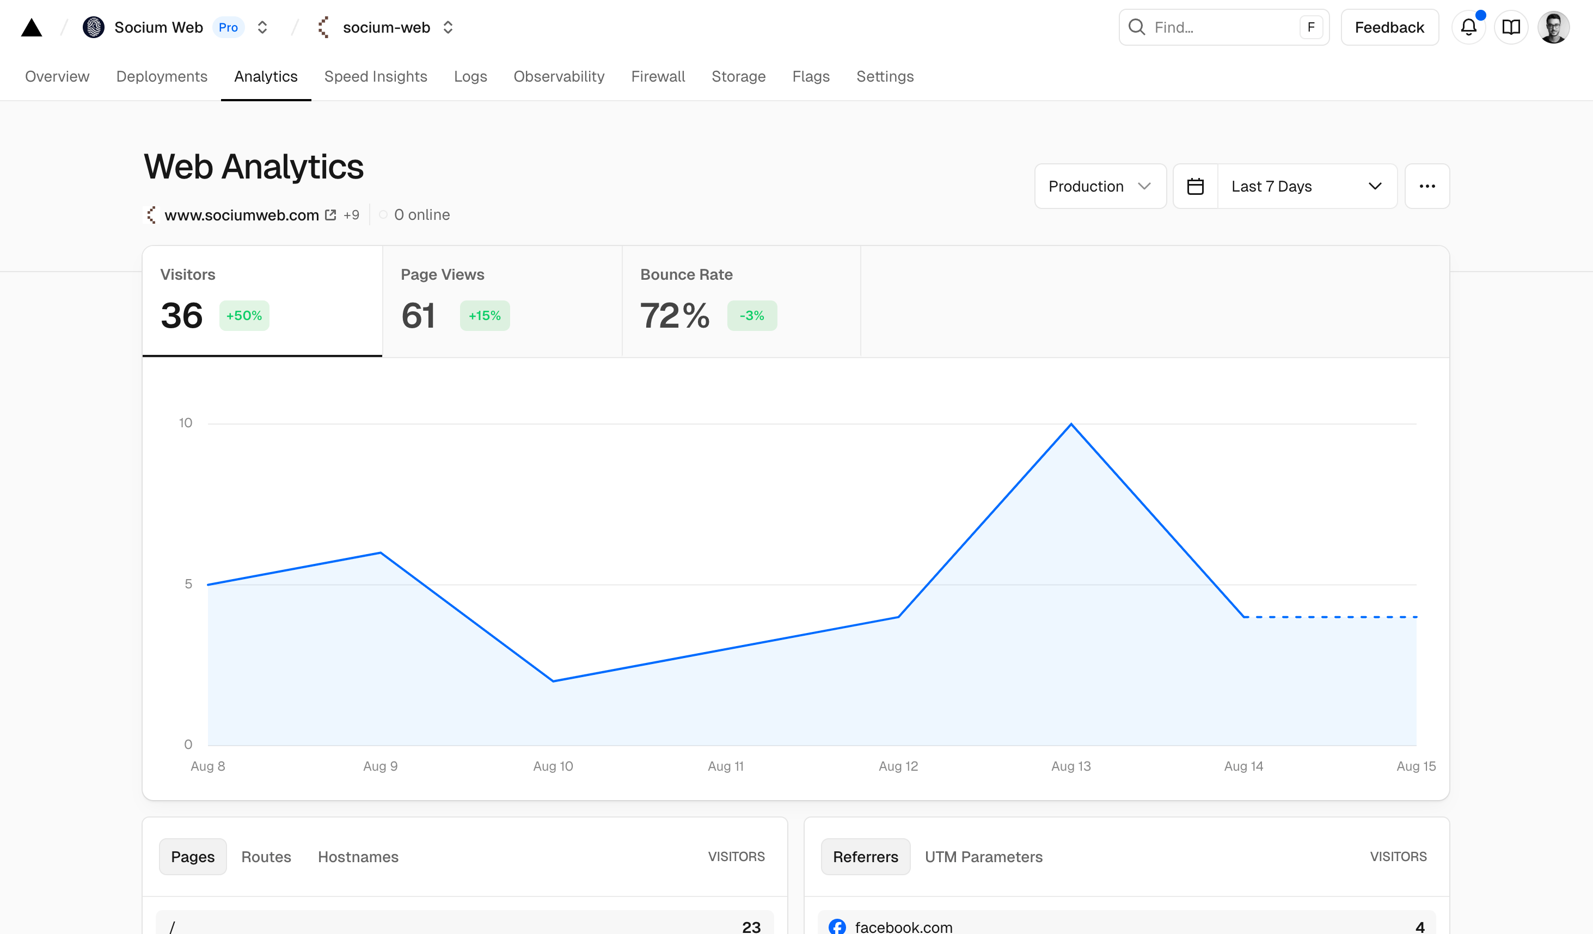Open the Speed Insights tab

(x=376, y=76)
